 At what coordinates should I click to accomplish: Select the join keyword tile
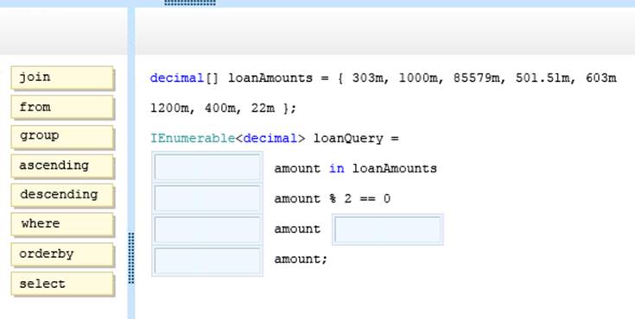62,78
